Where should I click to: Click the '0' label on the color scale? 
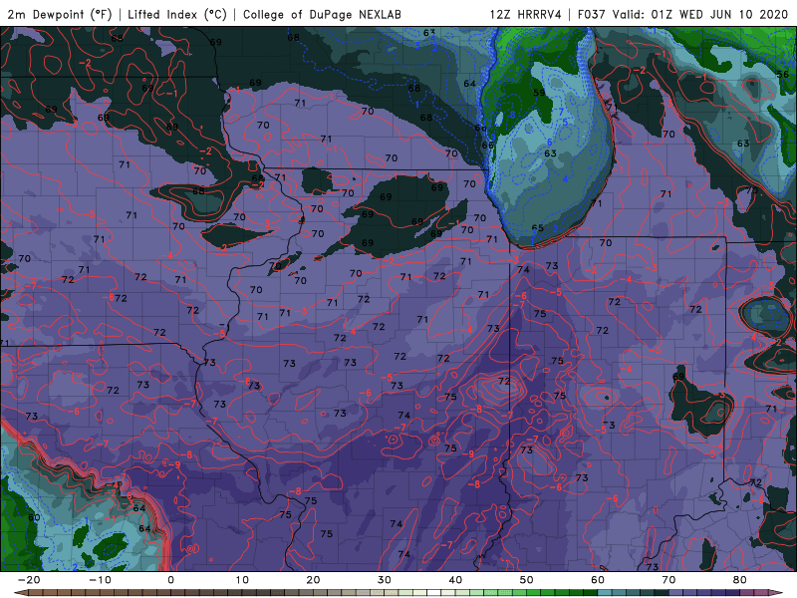pyautogui.click(x=170, y=580)
